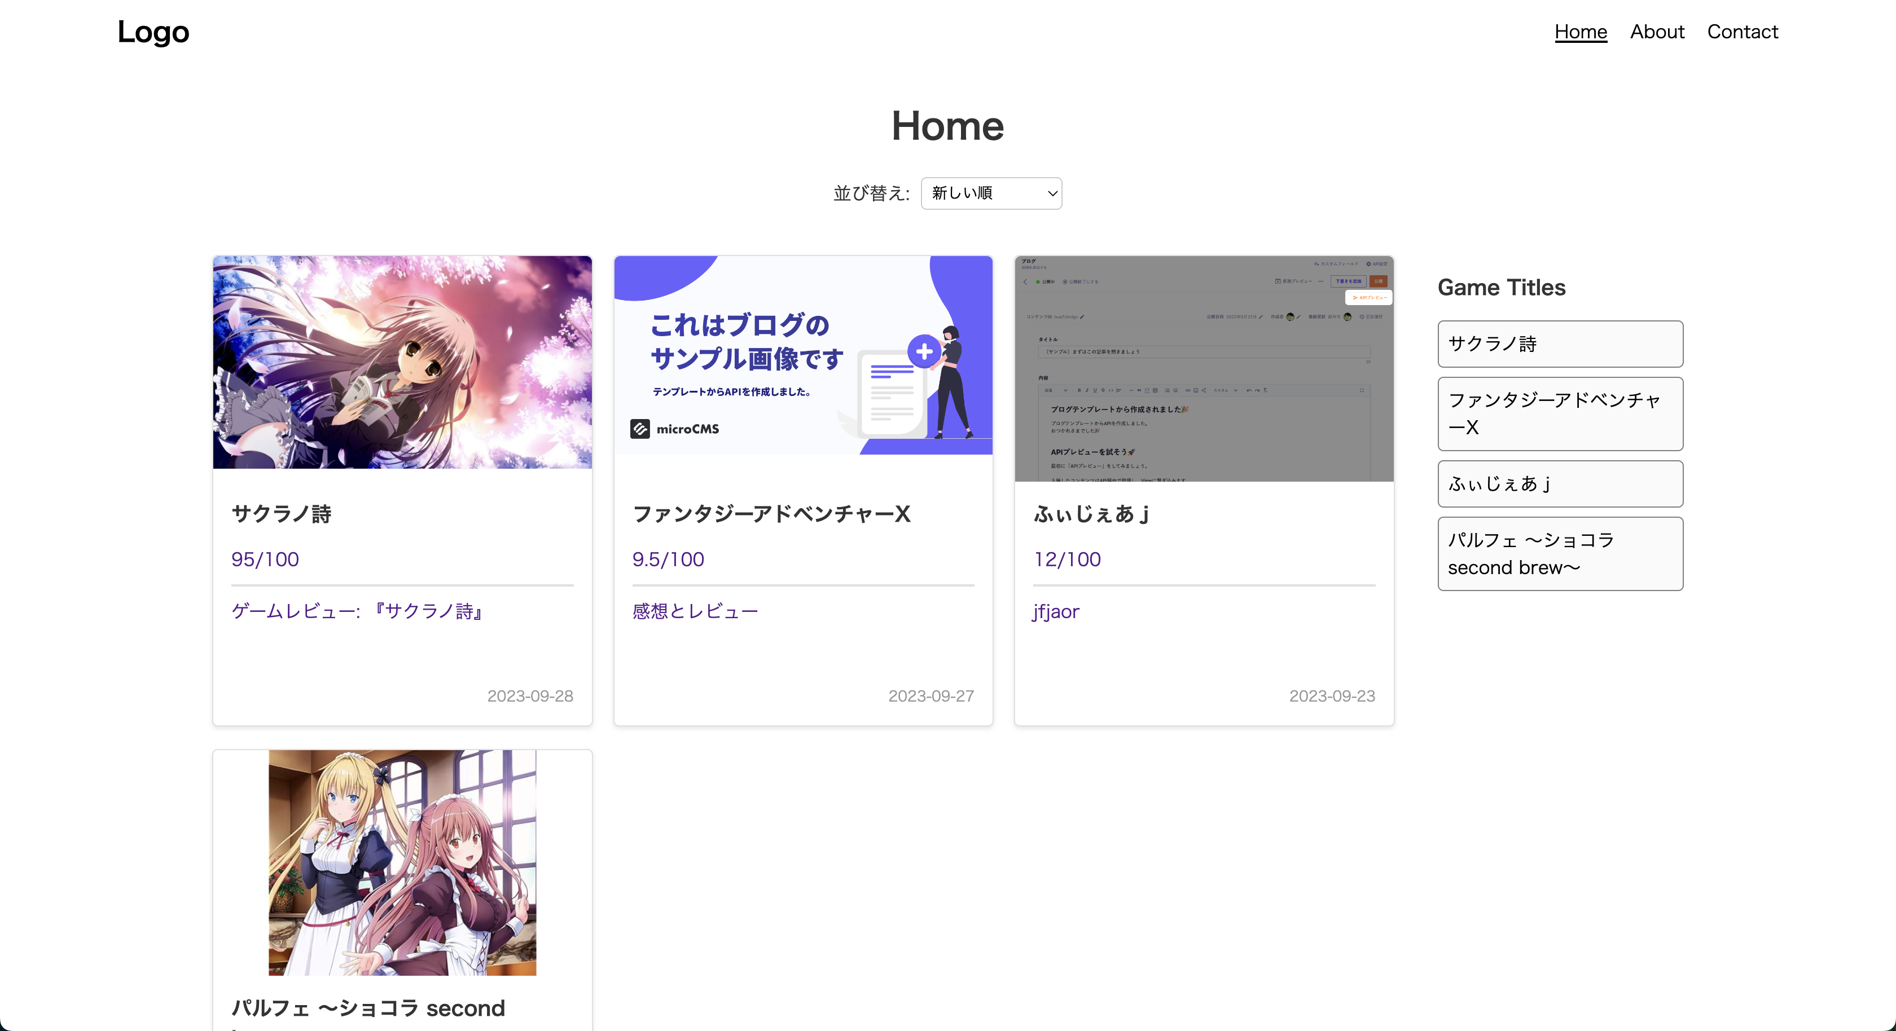Click the ふぃじぇあｊ card title
This screenshot has width=1896, height=1031.
pos(1091,514)
